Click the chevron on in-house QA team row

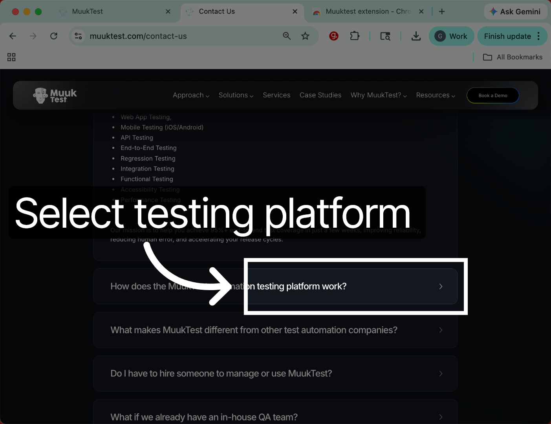click(x=441, y=417)
